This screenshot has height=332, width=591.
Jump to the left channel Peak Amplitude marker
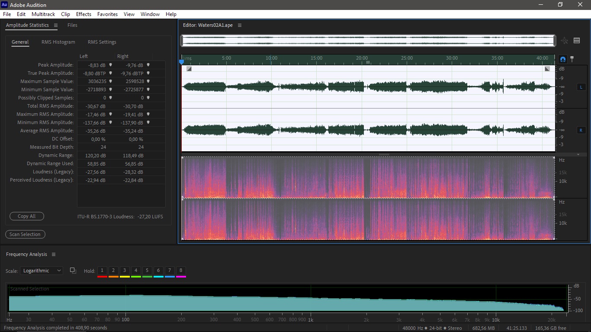coord(111,65)
